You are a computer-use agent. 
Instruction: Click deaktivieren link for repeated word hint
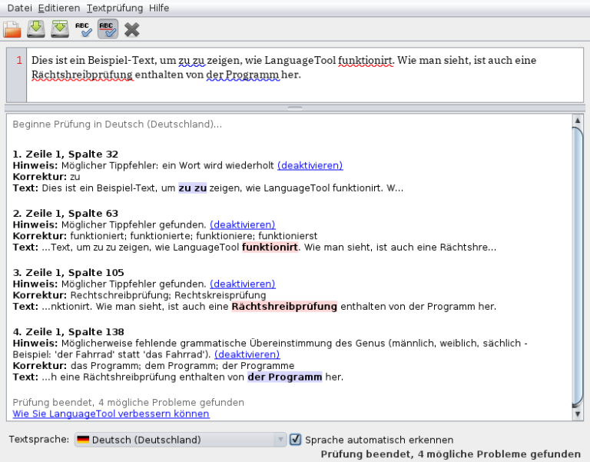(x=310, y=165)
